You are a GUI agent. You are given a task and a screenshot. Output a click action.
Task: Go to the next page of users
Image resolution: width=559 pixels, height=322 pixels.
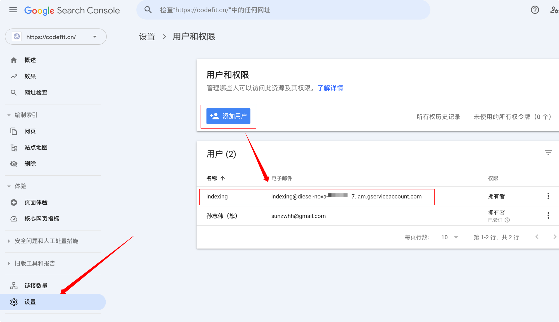[555, 237]
